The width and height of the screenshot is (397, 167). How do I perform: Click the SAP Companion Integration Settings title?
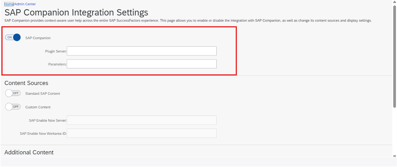pos(76,13)
